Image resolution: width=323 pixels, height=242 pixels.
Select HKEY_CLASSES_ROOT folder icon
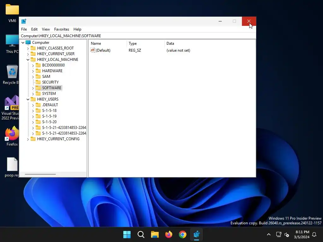pos(33,48)
